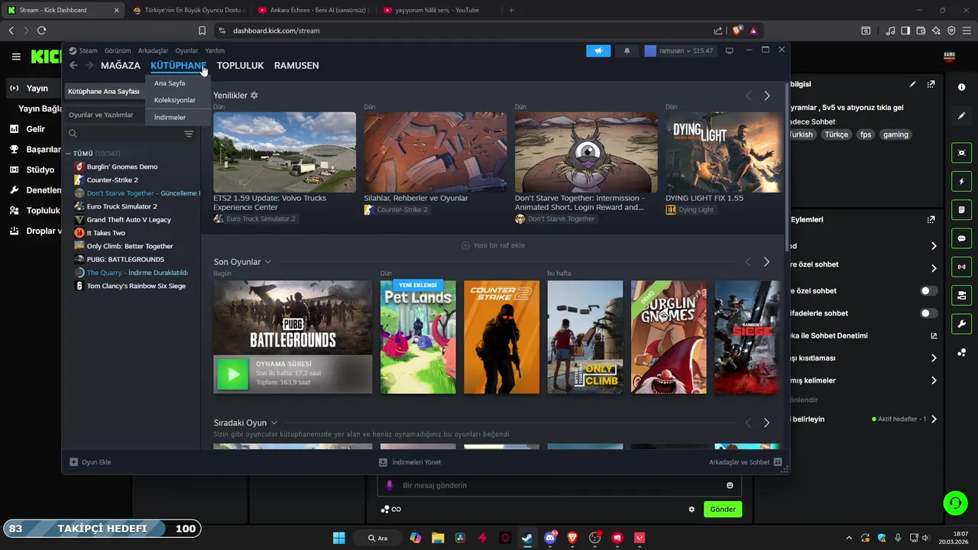Open the Kick hamburger menu
The width and height of the screenshot is (978, 550).
click(16, 57)
